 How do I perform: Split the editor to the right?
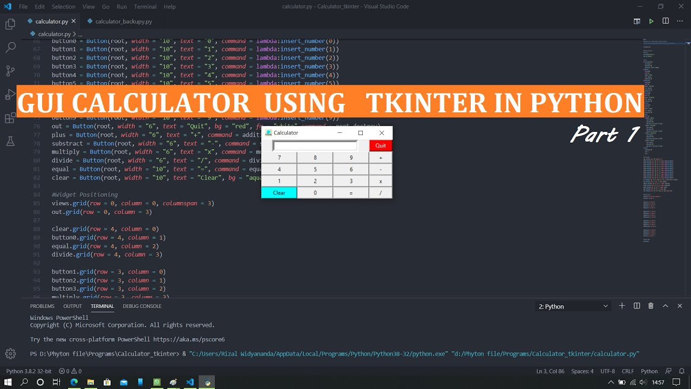pos(666,21)
